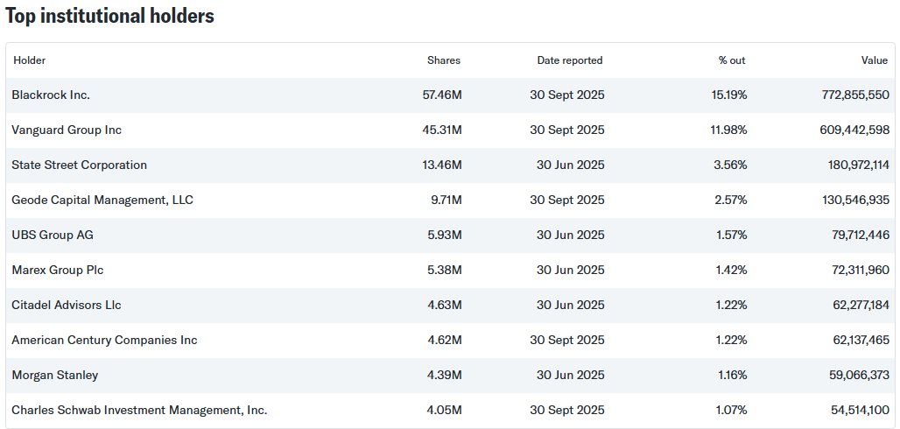The width and height of the screenshot is (900, 429).
Task: Click the Value column header
Action: pos(875,60)
